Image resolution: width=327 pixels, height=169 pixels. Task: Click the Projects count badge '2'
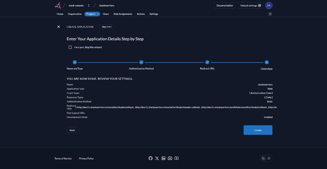coord(98,14)
